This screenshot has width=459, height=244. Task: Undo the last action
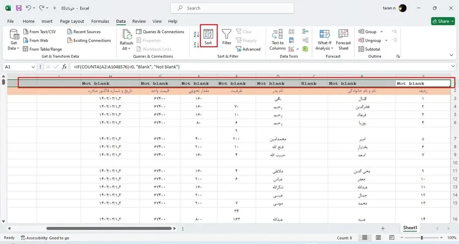point(28,8)
